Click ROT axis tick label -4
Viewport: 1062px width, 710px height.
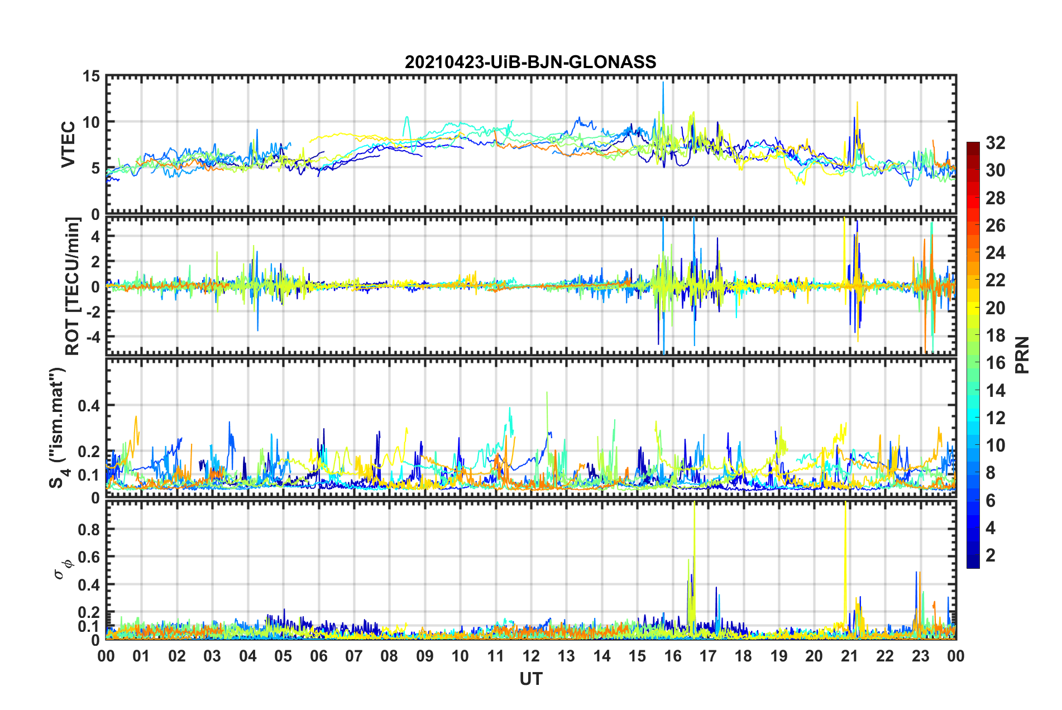tap(92, 337)
